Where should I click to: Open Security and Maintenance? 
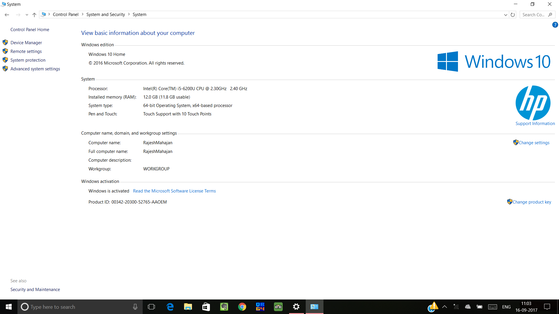point(35,290)
